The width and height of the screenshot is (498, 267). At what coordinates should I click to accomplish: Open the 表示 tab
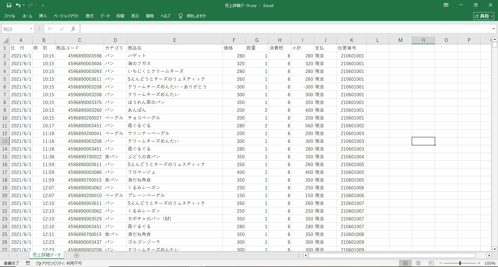point(135,16)
